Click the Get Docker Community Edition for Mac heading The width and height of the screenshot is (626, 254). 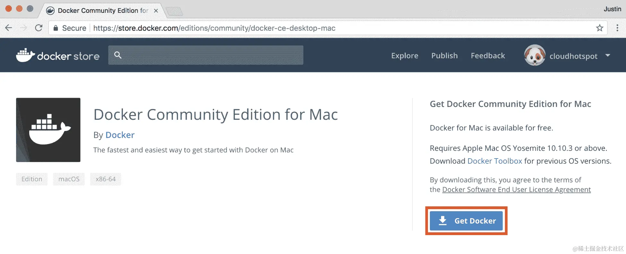click(510, 104)
